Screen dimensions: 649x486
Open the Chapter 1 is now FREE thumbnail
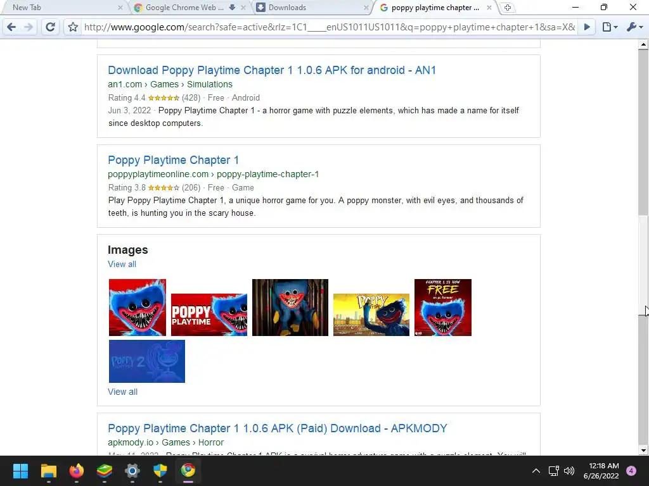pos(443,308)
